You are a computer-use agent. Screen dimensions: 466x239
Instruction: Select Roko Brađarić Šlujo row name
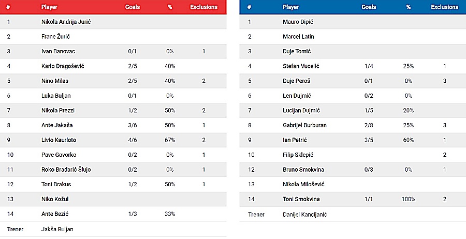coord(66,170)
